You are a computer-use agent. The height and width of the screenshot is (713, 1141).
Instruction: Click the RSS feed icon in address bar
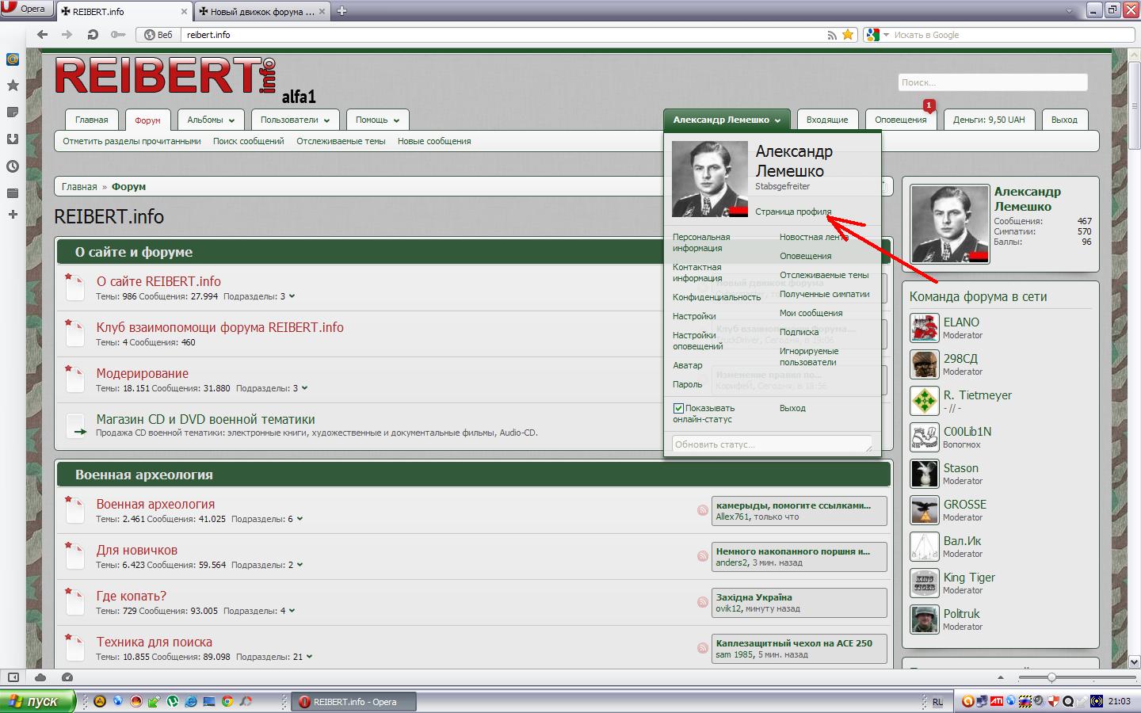pyautogui.click(x=832, y=35)
